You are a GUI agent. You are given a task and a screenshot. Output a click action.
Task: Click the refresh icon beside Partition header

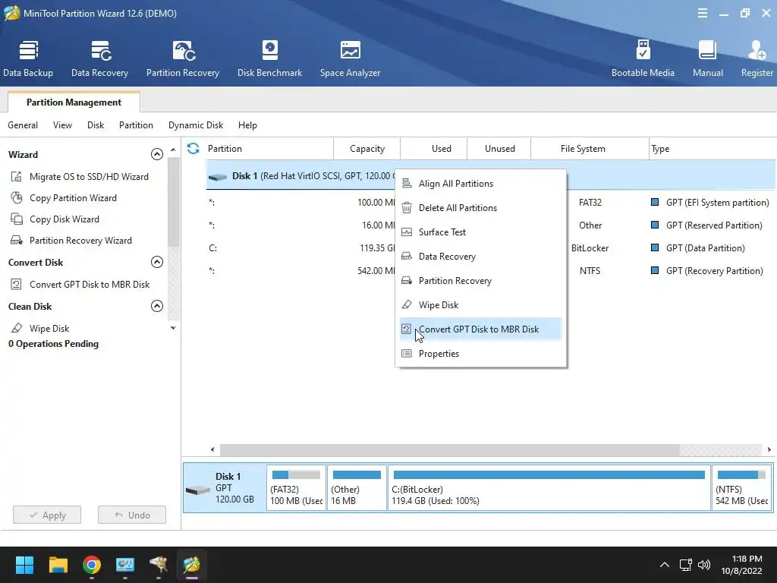tap(193, 148)
